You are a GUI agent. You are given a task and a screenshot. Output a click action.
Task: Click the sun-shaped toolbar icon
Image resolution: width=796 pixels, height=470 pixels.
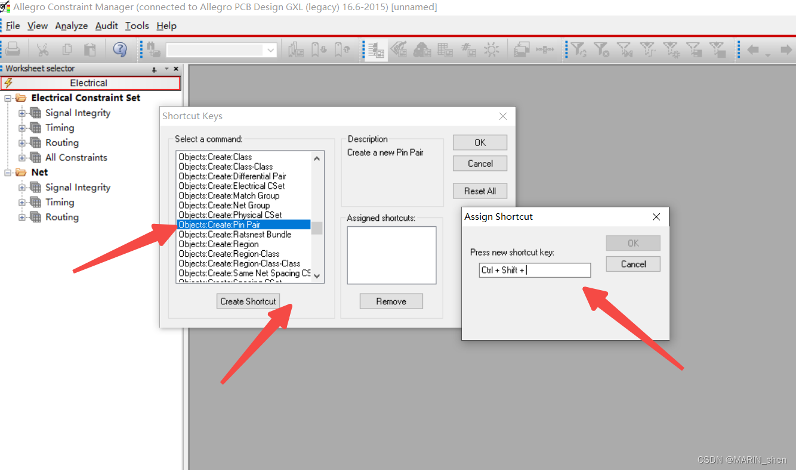pos(491,49)
